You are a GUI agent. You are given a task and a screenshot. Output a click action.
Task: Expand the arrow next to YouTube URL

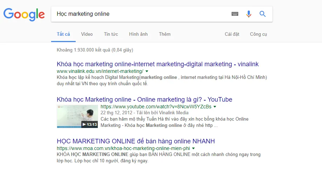[215, 107]
